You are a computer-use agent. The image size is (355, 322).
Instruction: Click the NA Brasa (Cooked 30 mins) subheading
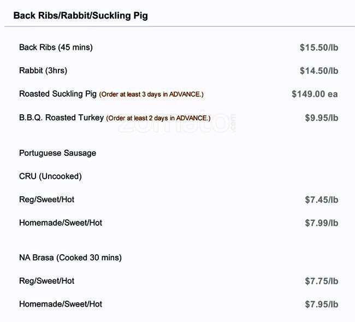70,257
